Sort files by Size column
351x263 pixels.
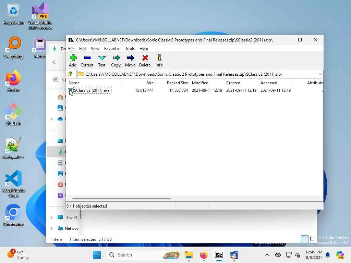click(x=138, y=83)
